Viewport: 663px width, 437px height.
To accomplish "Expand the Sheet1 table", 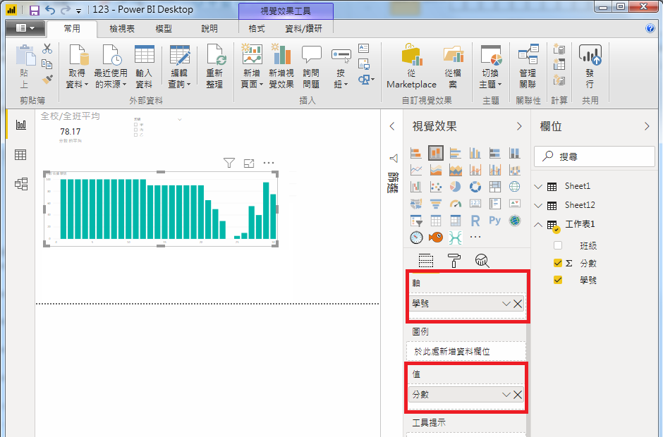I will (538, 186).
